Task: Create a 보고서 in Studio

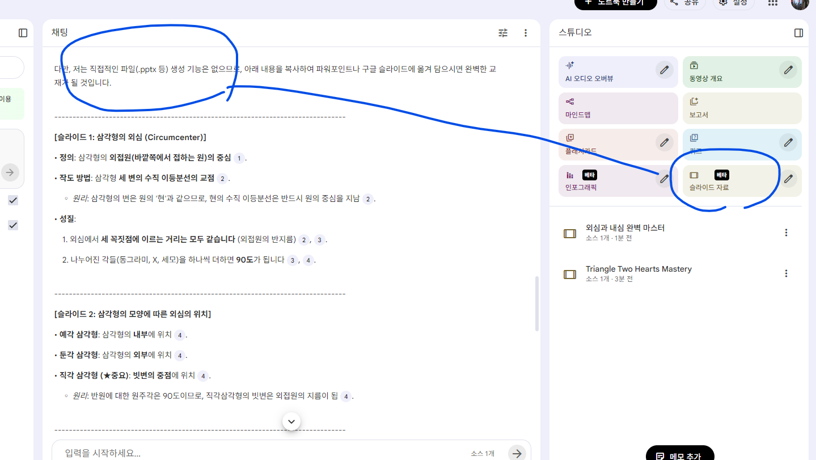Action: pos(741,108)
